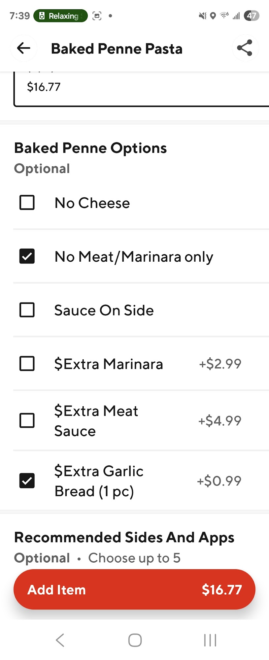Viewport: 269px width, 660px height.
Task: Tap the +$2.99 price label
Action: [220, 364]
